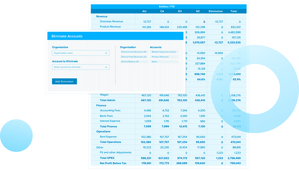Click the Sales account entry
The height and width of the screenshot is (171, 299).
(155, 62)
